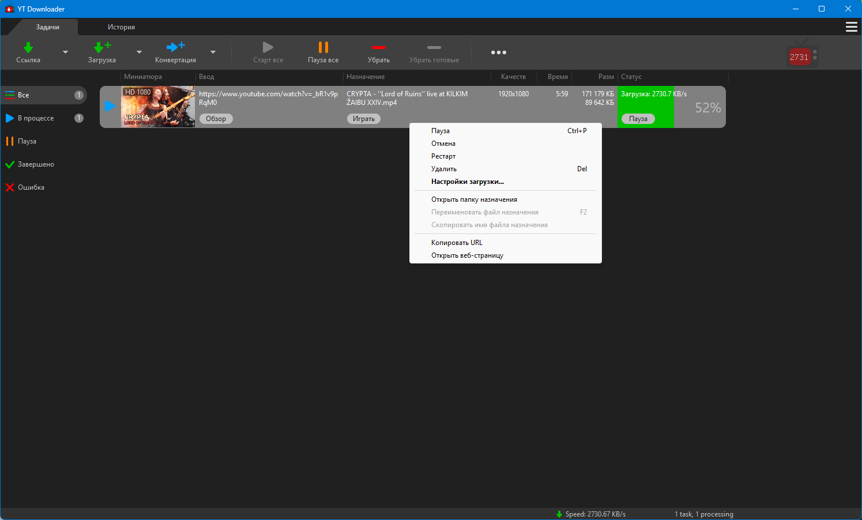Click the Конвертация blue arrow icon
Viewport: 862px width, 520px height.
tap(175, 47)
